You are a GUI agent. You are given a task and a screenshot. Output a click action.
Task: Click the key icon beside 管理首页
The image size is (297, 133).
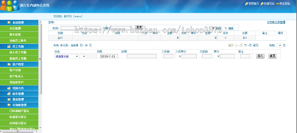click(x=247, y=4)
